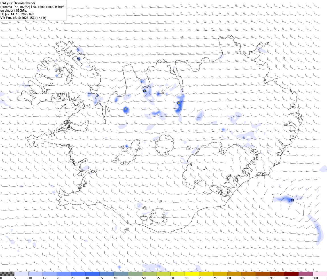
Task: Click the 300–500 mauve legend swatch
Action: pos(305,274)
